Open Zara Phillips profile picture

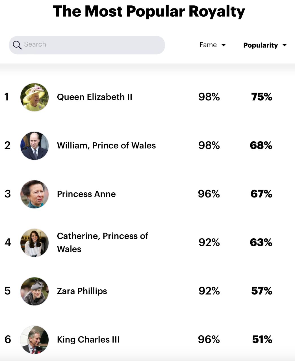34,291
